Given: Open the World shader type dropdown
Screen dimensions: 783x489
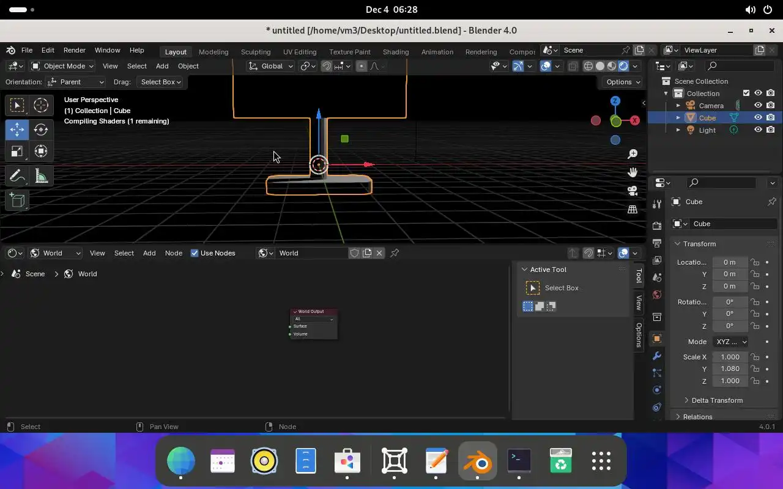Looking at the screenshot, I should [x=56, y=253].
